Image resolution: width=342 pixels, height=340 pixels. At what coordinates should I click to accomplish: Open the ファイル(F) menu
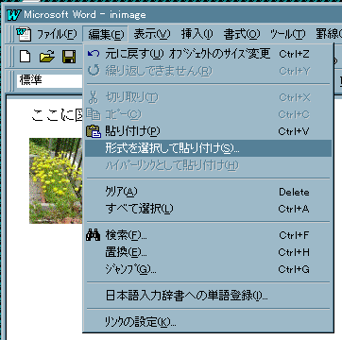[x=57, y=34]
